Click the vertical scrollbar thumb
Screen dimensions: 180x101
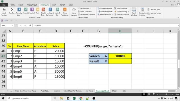click(179, 64)
